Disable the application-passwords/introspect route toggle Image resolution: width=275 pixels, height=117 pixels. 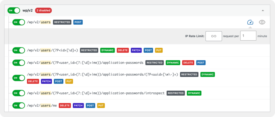click(19, 93)
